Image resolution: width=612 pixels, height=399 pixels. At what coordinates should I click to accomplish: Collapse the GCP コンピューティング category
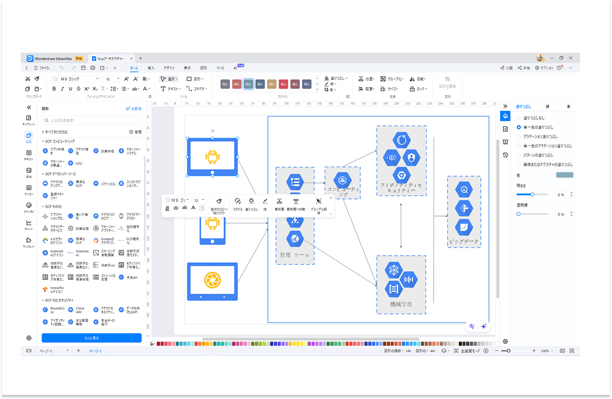coord(43,141)
